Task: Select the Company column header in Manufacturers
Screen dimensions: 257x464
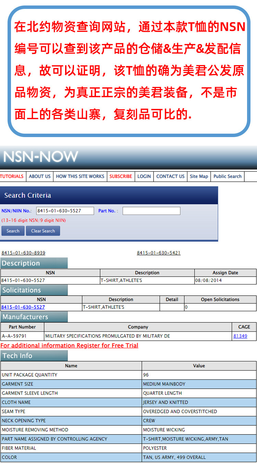Action: (x=138, y=327)
